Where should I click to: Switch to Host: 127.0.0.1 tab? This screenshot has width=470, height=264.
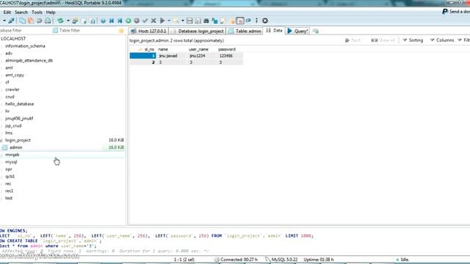click(x=148, y=31)
